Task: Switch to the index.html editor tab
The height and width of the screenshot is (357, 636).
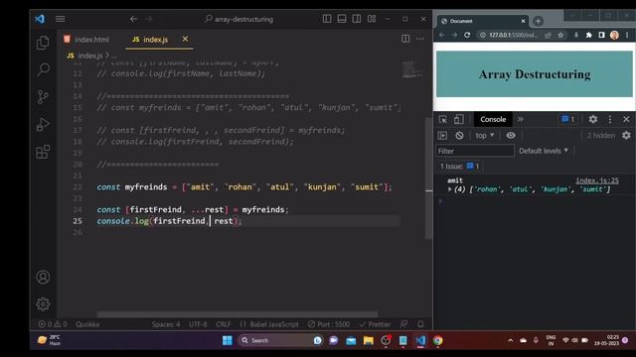Action: pyautogui.click(x=86, y=40)
